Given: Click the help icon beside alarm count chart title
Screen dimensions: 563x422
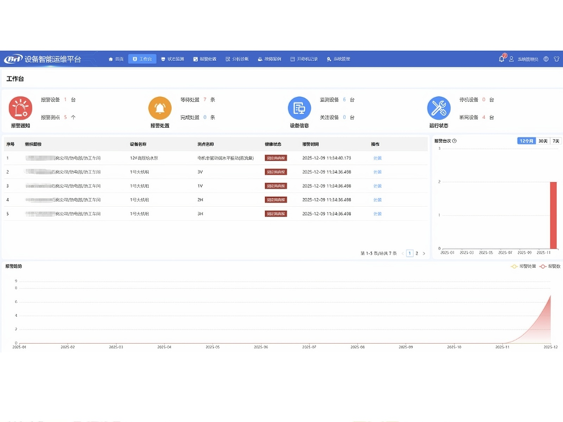Looking at the screenshot, I should click(454, 141).
